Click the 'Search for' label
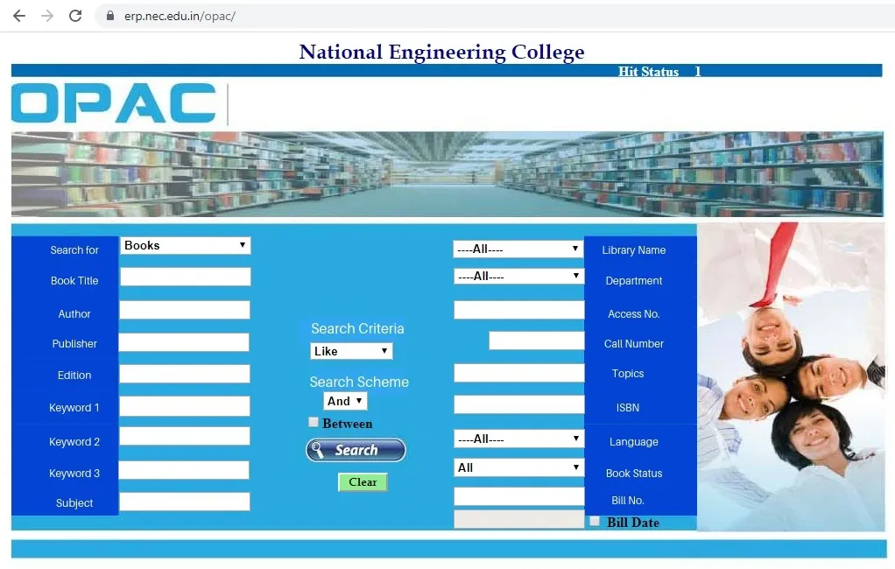The image size is (895, 569). coord(74,250)
